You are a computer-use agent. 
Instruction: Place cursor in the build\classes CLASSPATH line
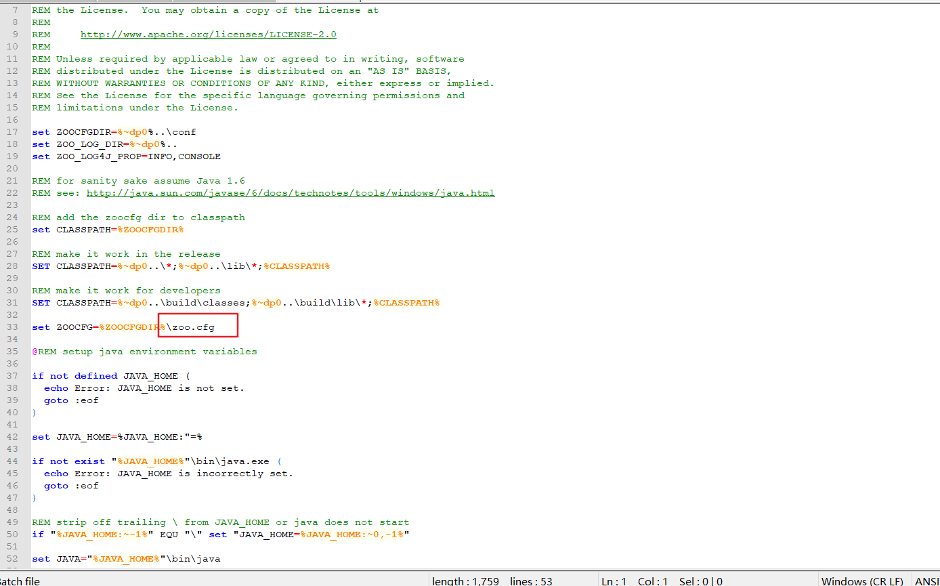(236, 303)
